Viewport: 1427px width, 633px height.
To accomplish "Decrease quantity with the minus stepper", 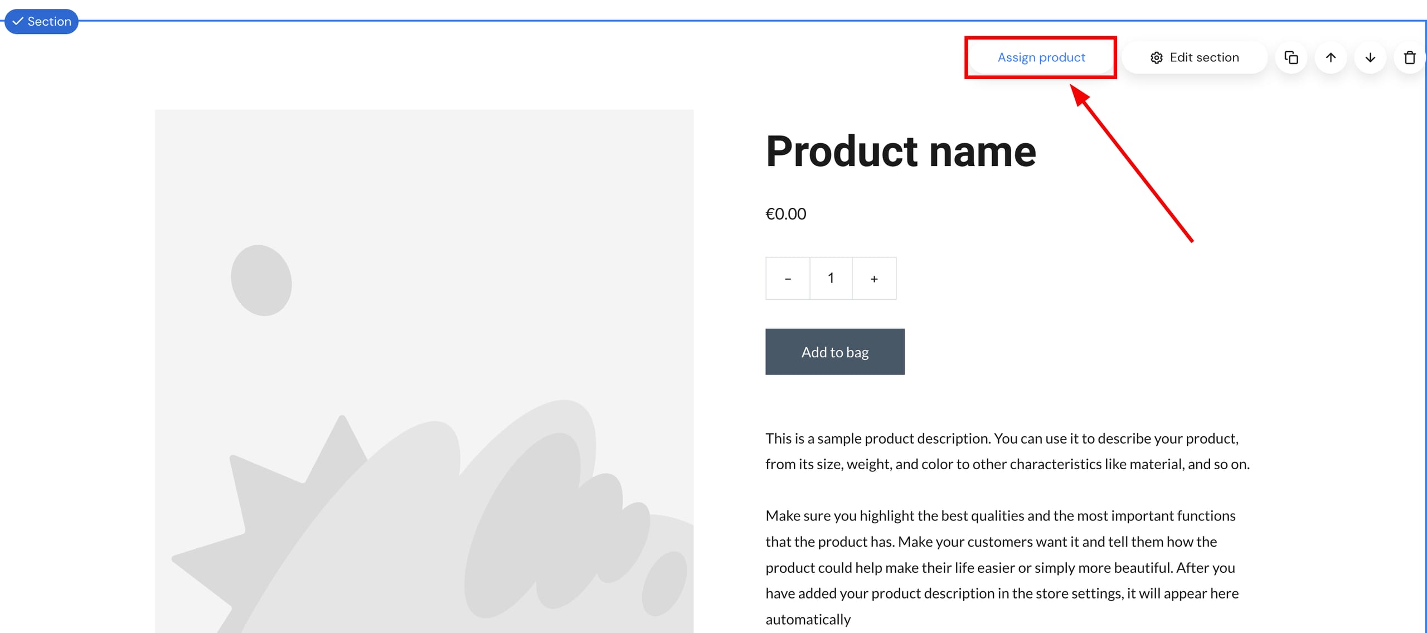I will point(788,278).
